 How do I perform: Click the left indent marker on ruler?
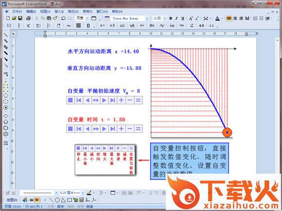[x=45, y=34]
